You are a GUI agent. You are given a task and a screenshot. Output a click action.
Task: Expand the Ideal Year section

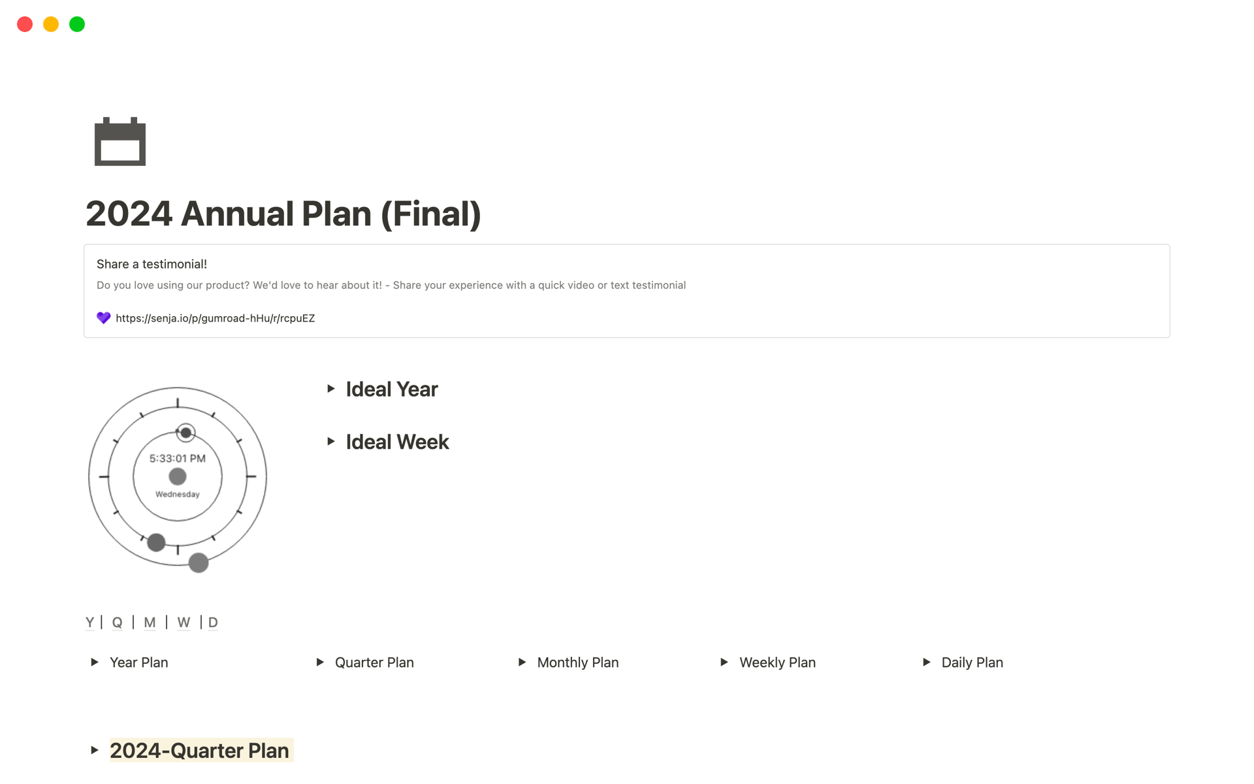click(330, 388)
